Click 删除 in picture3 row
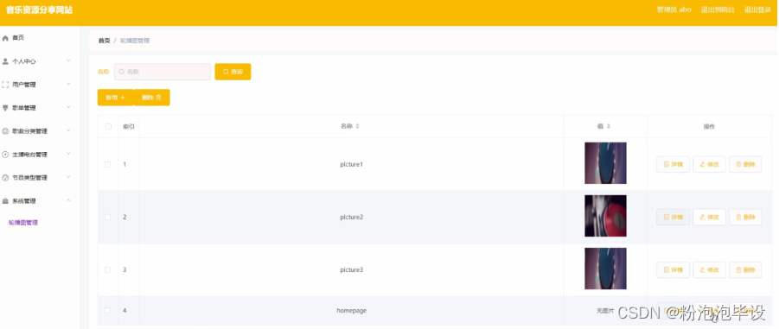The width and height of the screenshot is (779, 329). click(x=745, y=270)
